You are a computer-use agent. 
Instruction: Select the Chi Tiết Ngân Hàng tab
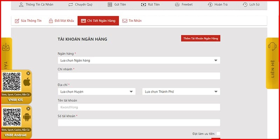[x=98, y=21]
